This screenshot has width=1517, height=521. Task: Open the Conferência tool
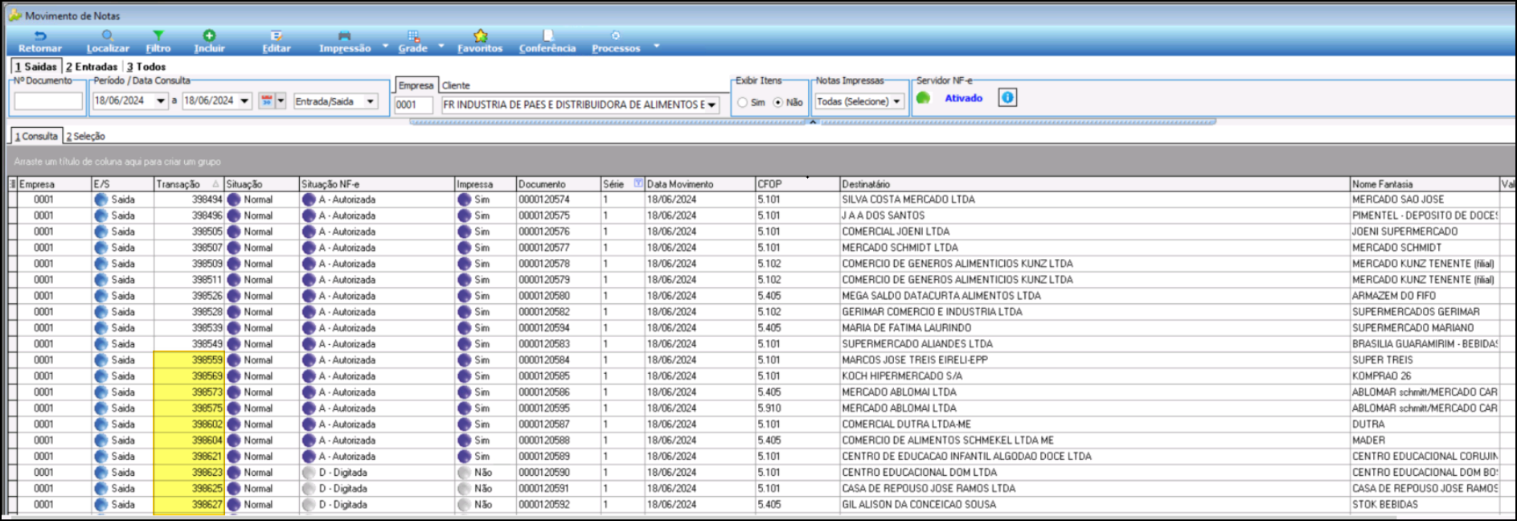[547, 36]
